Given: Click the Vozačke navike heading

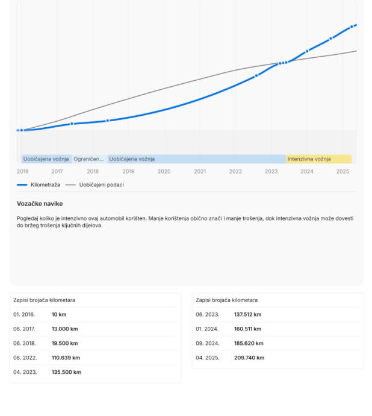Looking at the screenshot, I should [40, 204].
